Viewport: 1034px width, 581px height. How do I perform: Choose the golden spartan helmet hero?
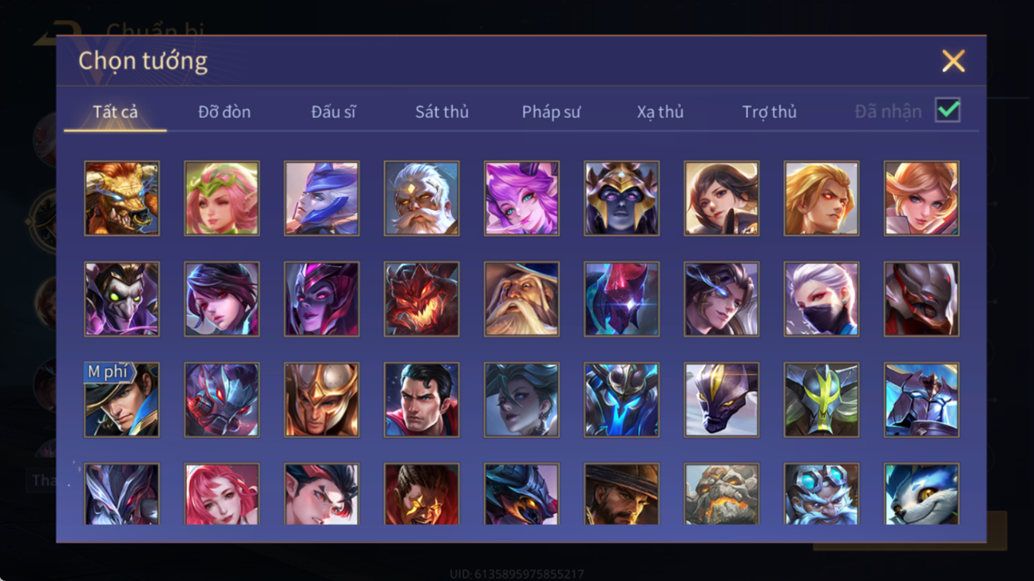pyautogui.click(x=322, y=400)
